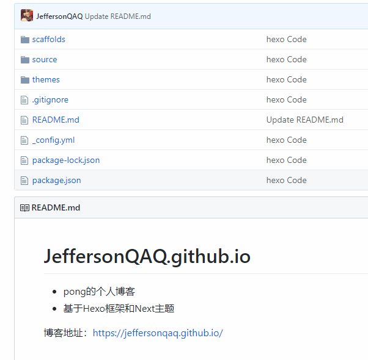Click the scaffolds folder icon
This screenshot has height=360, width=368.
[25, 40]
